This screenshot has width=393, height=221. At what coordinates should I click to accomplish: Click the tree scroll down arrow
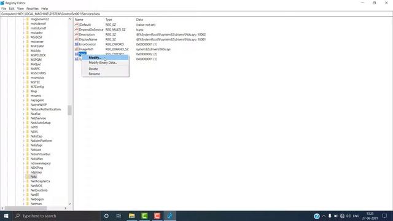pyautogui.click(x=69, y=204)
